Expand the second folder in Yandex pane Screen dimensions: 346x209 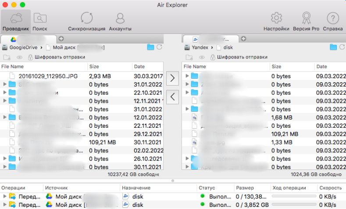187,84
